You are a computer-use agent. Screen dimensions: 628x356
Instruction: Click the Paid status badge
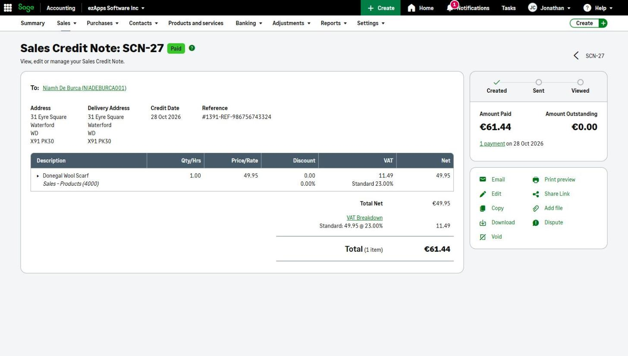[x=176, y=48]
